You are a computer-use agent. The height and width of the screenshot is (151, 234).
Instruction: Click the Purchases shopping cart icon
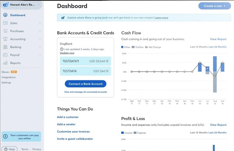[x=5, y=31]
